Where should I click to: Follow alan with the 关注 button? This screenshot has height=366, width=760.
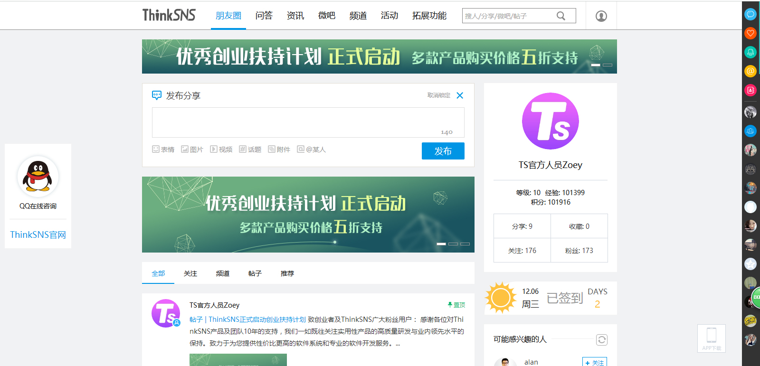click(595, 362)
